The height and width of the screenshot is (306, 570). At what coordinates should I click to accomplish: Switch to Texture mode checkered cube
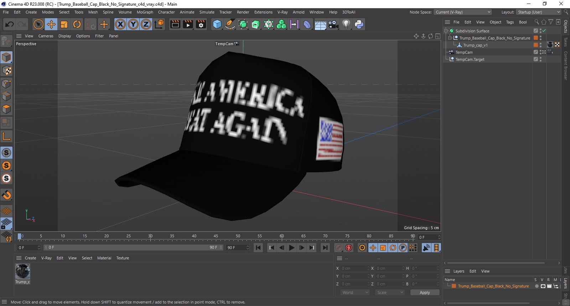6,70
